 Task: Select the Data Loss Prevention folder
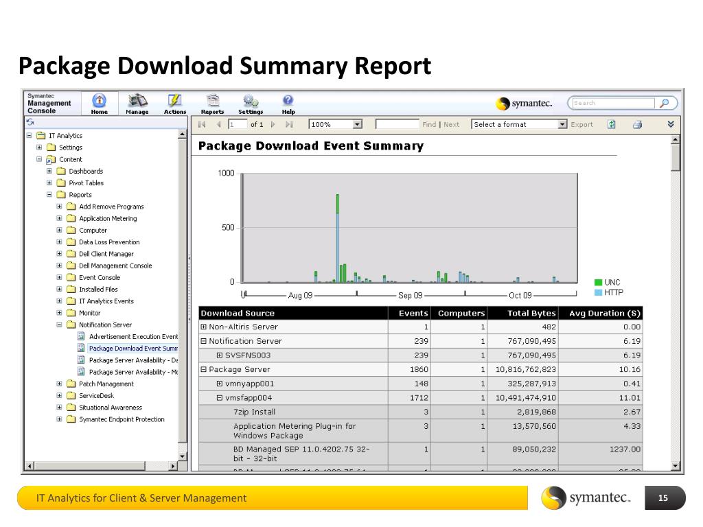109,242
